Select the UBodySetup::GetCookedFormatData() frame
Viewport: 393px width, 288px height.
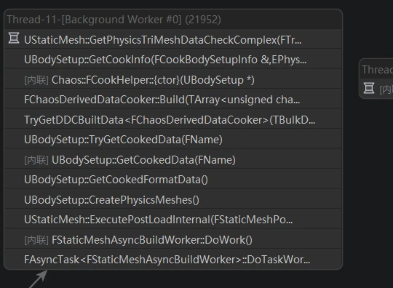[173, 180]
